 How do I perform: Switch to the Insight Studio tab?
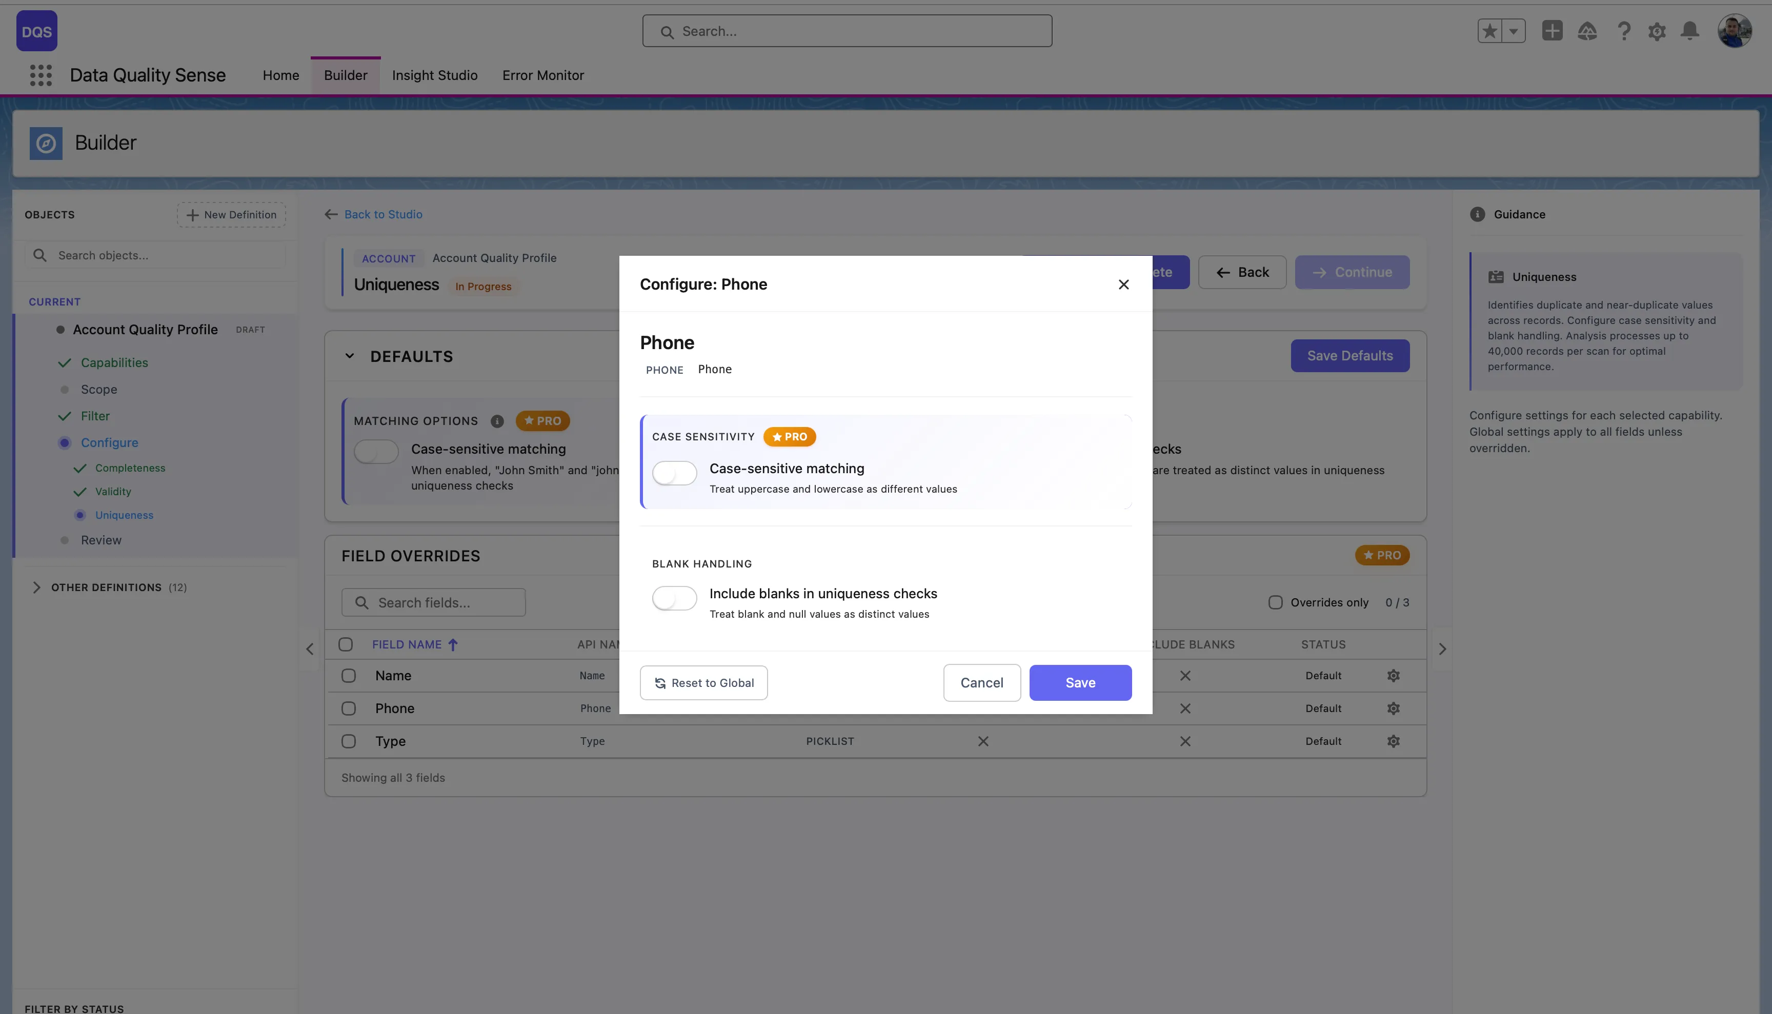click(434, 75)
